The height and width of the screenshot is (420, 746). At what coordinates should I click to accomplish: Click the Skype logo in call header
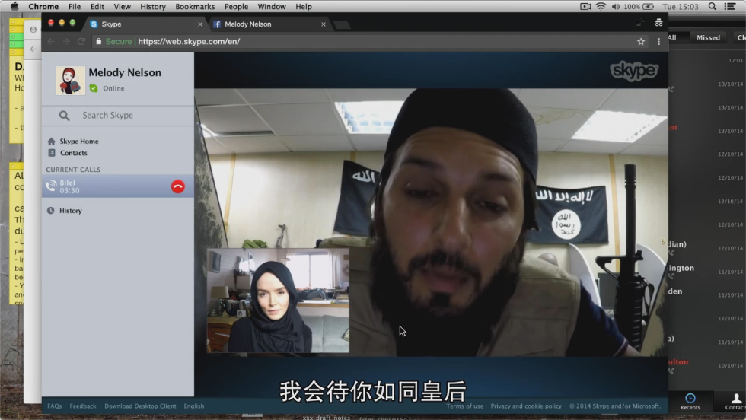pos(634,71)
